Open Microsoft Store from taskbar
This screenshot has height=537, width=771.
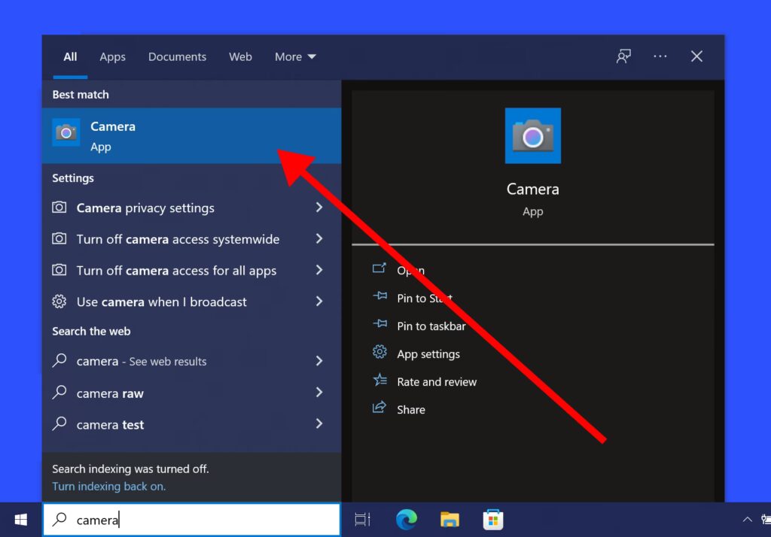point(493,520)
